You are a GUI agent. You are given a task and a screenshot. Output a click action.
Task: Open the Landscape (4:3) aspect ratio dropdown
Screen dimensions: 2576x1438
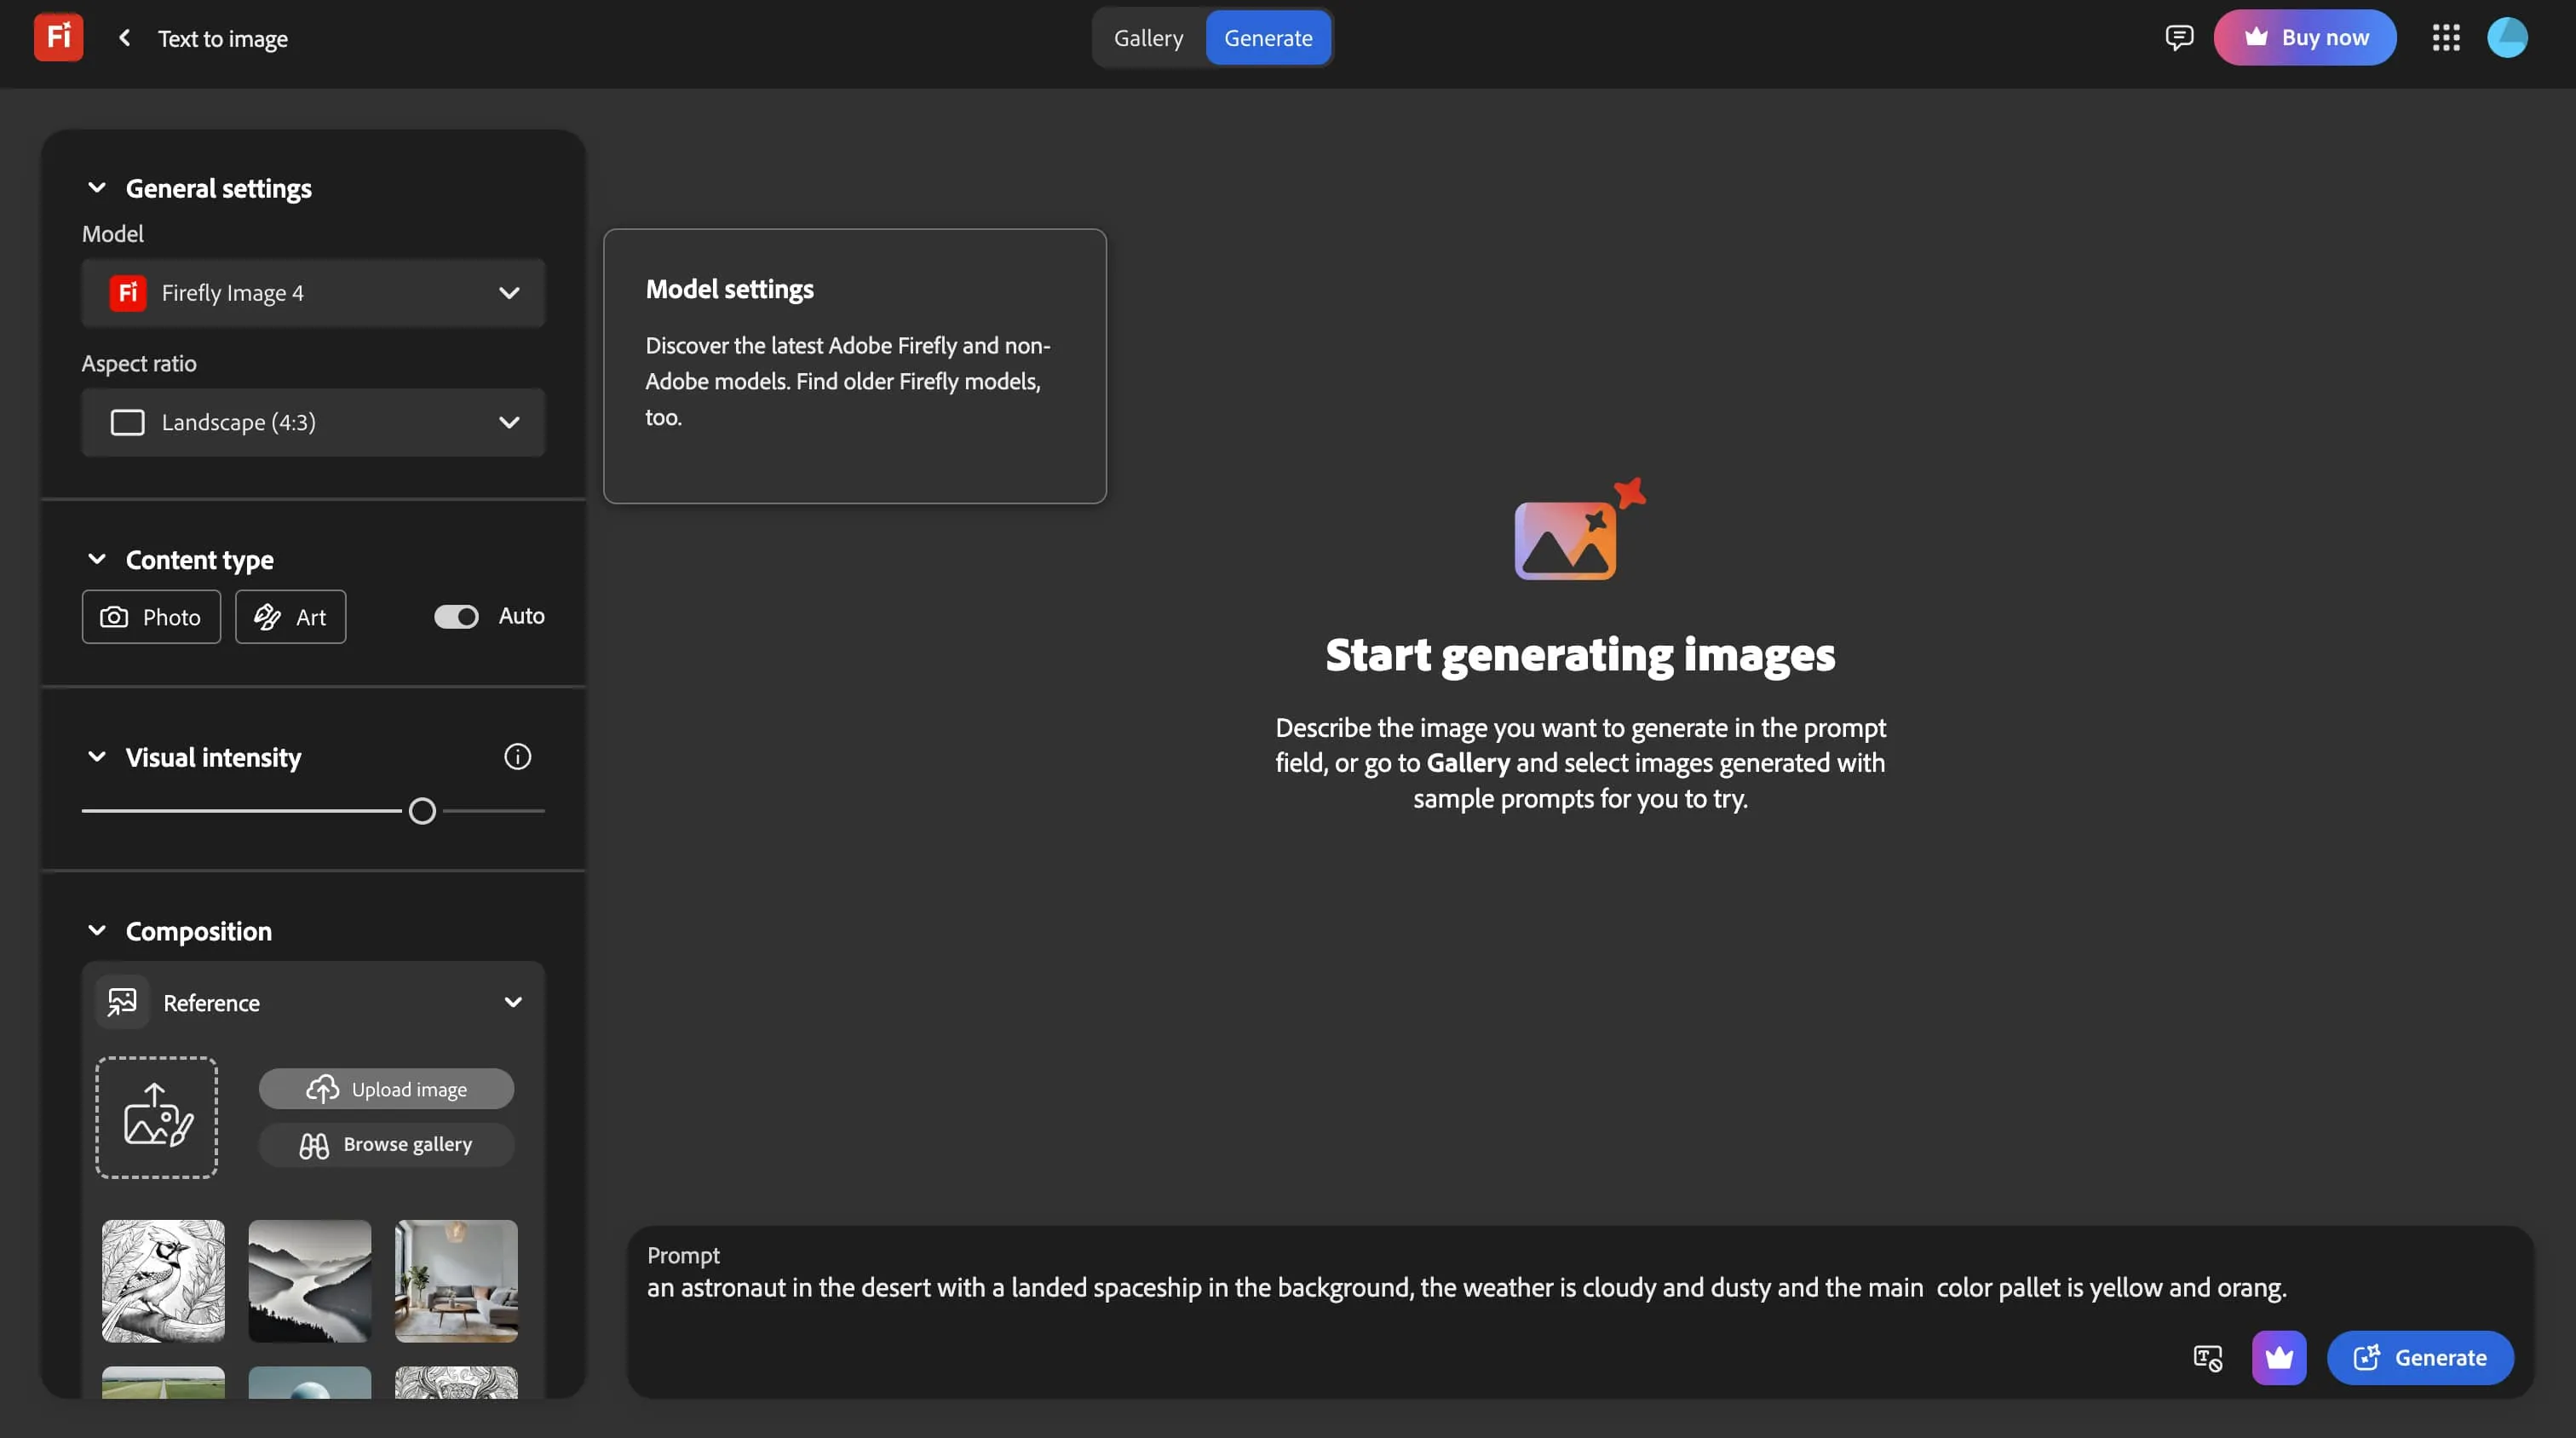point(313,423)
